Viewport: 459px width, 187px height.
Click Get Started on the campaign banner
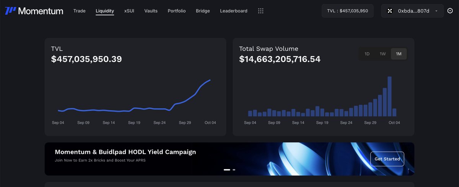point(387,159)
